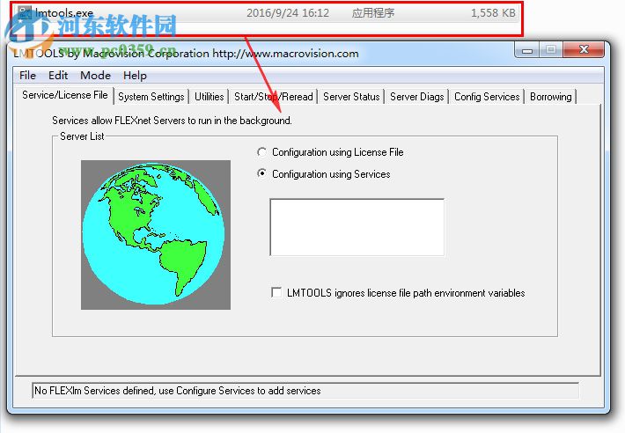Switch to Config Services tab
The image size is (625, 433).
pyautogui.click(x=487, y=97)
